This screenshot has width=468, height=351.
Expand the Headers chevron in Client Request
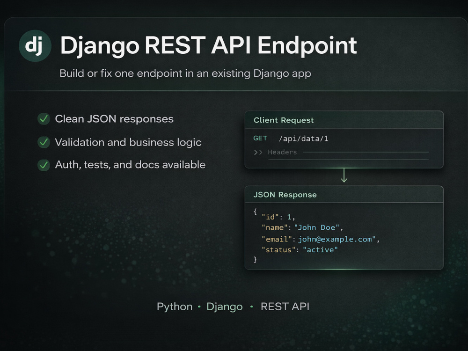[258, 153]
